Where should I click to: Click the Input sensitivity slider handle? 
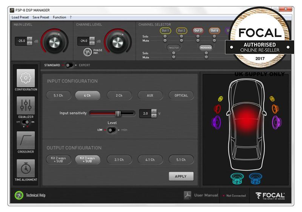coord(118,114)
